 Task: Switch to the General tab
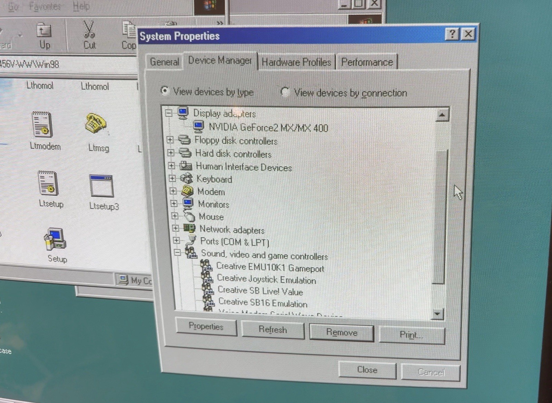(x=165, y=62)
